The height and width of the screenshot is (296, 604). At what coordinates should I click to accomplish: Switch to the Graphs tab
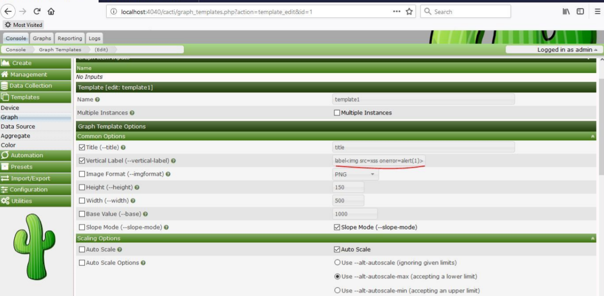pyautogui.click(x=42, y=38)
